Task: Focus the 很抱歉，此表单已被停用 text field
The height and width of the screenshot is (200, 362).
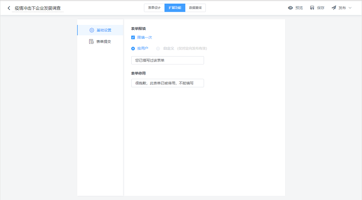Action: pyautogui.click(x=167, y=83)
